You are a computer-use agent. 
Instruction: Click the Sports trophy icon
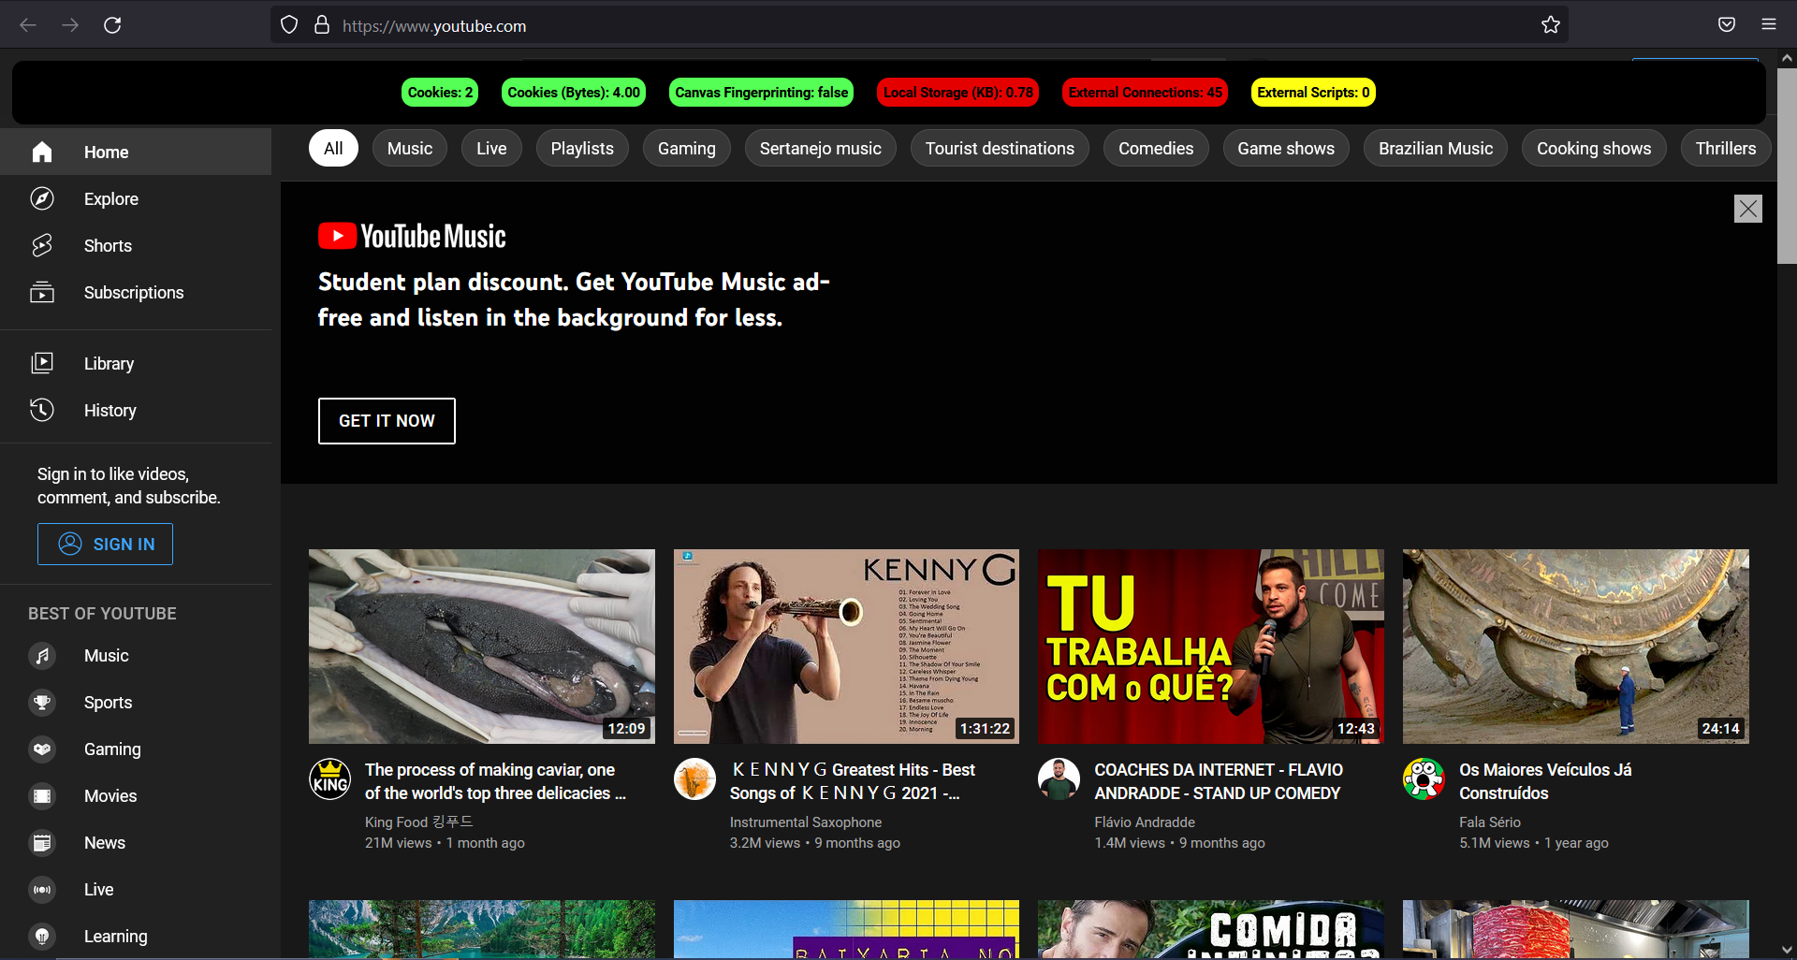pos(42,703)
